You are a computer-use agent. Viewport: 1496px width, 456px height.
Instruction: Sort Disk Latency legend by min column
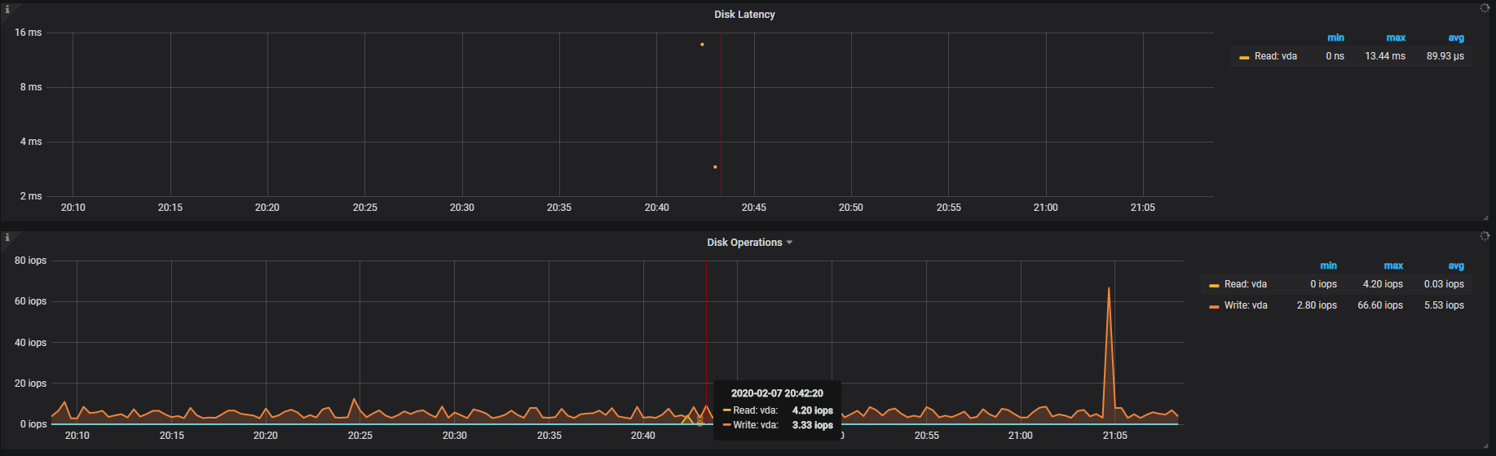pyautogui.click(x=1335, y=37)
